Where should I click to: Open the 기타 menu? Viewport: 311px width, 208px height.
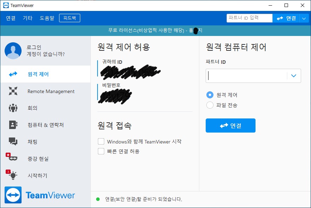click(28, 18)
